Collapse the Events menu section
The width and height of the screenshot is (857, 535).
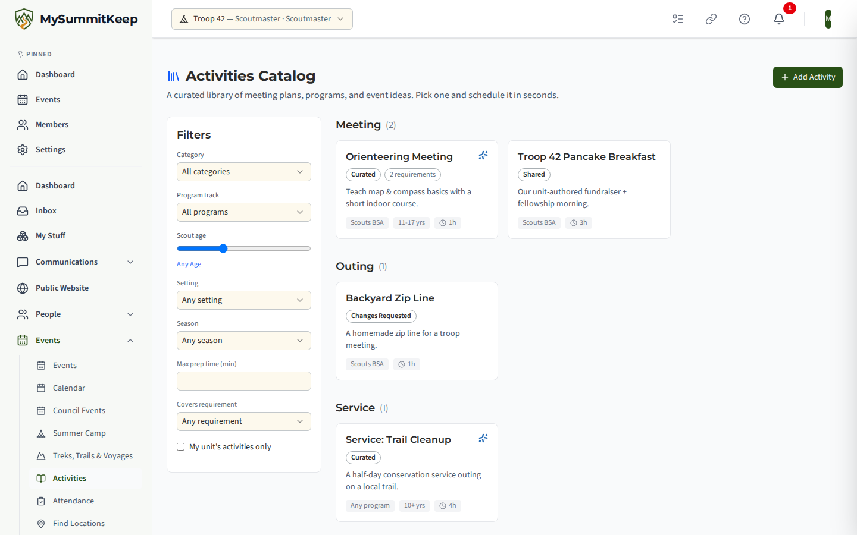click(x=76, y=341)
